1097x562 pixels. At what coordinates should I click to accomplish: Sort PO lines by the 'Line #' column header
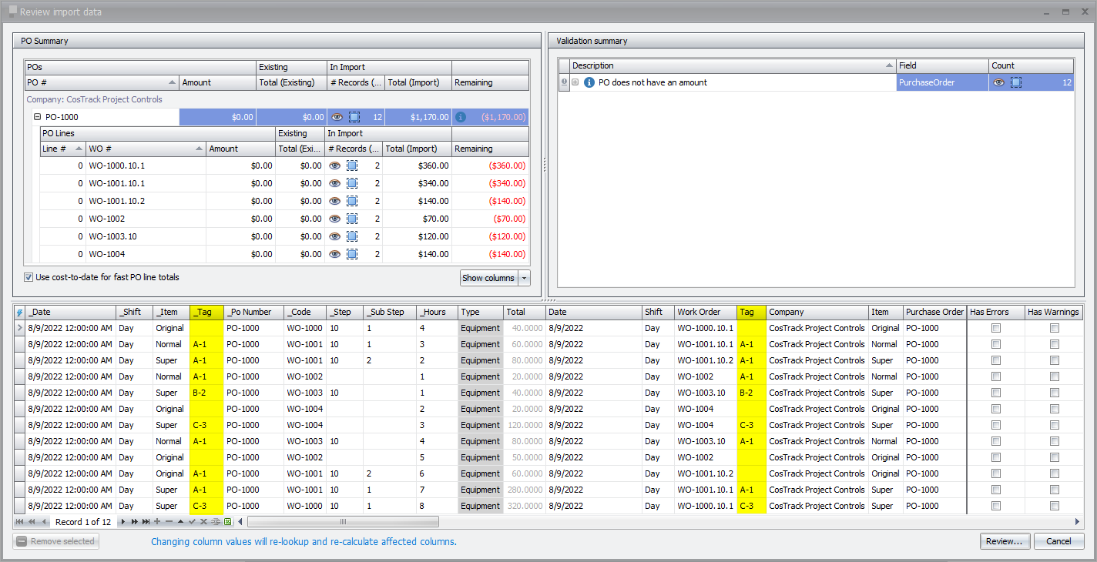click(62, 149)
